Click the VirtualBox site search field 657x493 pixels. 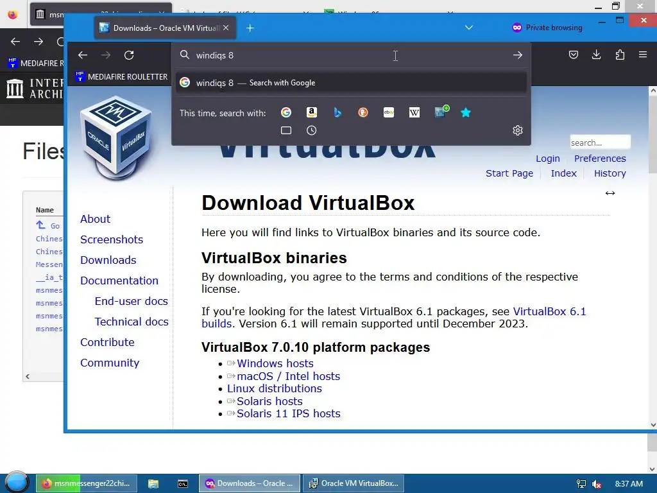(x=600, y=143)
